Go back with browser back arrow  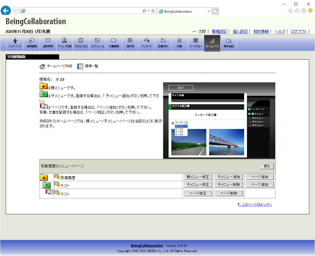click(6, 10)
